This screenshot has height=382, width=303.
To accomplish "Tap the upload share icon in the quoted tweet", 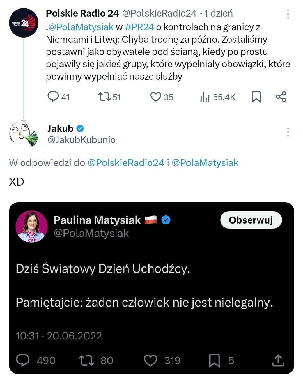I will point(278,360).
